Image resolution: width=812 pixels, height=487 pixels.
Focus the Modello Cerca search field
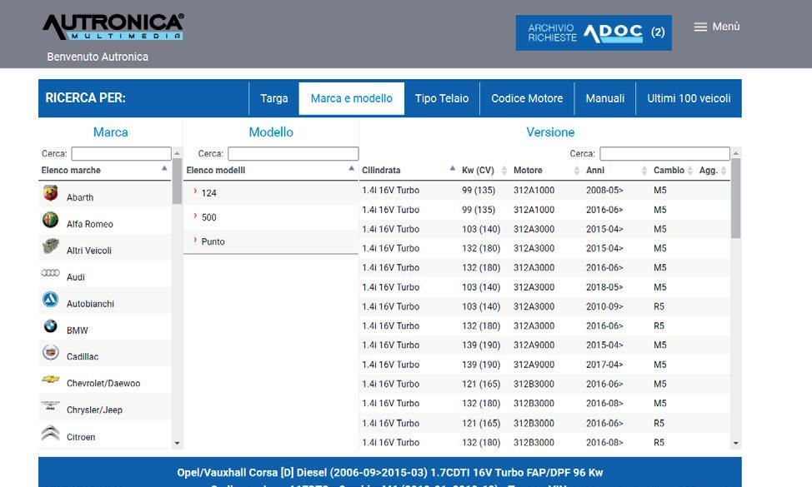point(293,153)
